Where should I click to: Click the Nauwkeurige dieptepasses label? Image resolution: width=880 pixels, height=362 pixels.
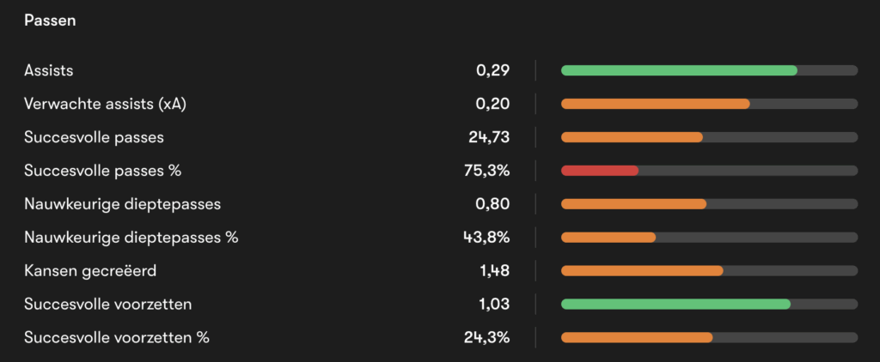(x=122, y=204)
